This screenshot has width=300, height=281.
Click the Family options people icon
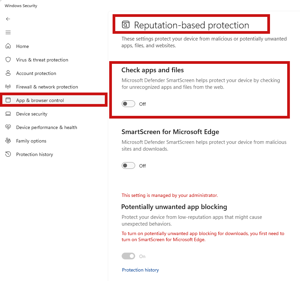click(x=8, y=141)
